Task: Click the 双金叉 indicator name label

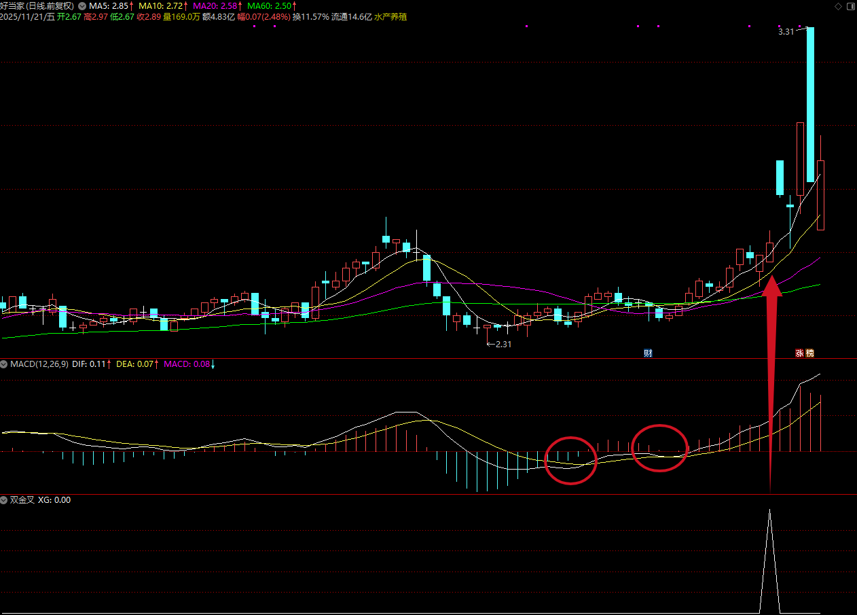Action: (x=22, y=500)
